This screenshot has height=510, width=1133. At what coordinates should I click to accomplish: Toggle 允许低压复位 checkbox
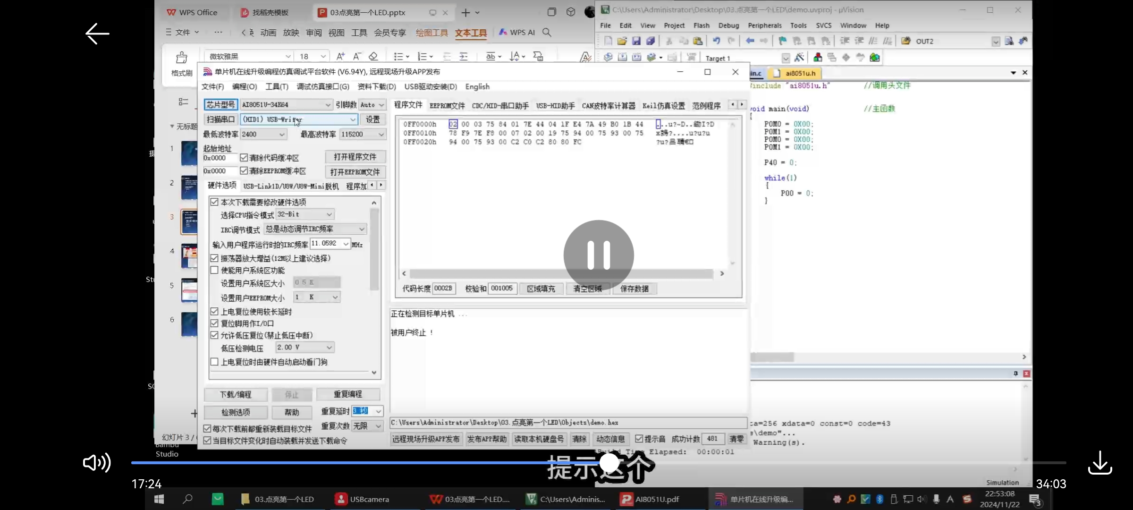tap(214, 335)
